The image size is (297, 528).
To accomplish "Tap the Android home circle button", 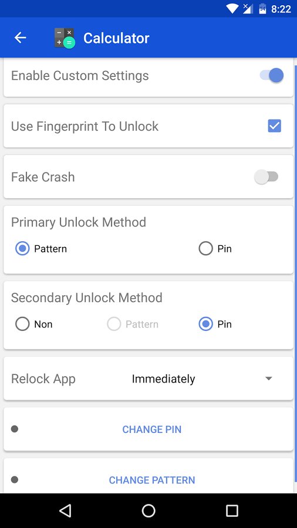I will [x=148, y=510].
